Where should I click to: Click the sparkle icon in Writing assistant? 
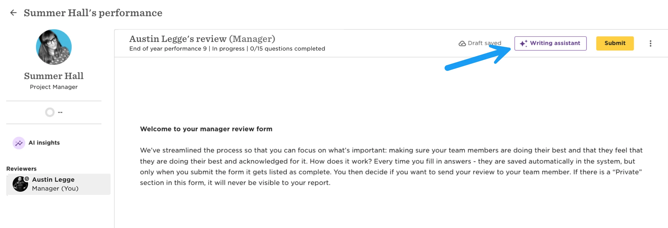[523, 43]
